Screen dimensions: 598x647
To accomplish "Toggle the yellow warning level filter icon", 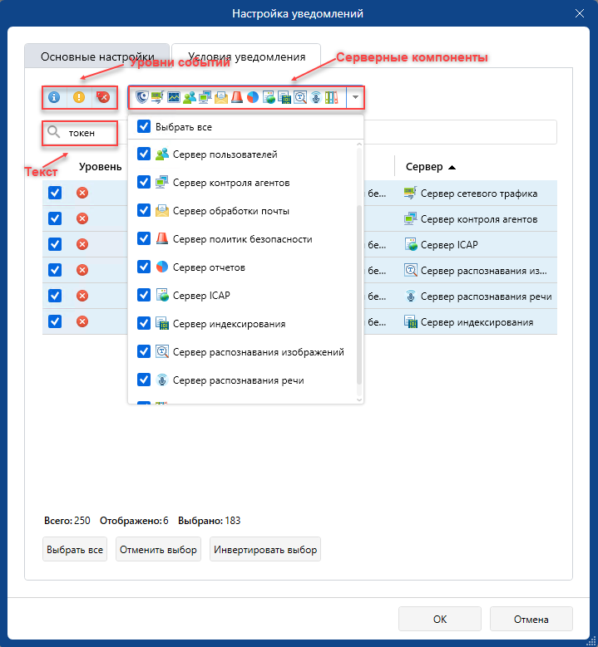I will point(78,97).
